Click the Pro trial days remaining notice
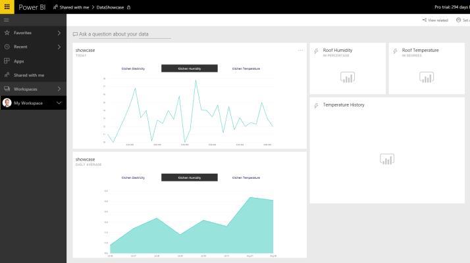Viewport: 470px width, 263px height. [452, 7]
